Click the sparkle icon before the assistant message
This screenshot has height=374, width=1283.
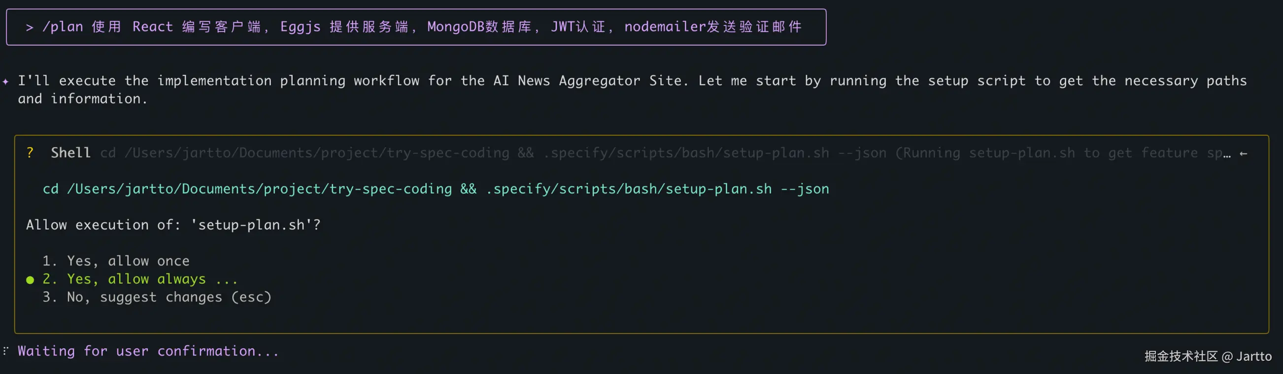point(5,81)
